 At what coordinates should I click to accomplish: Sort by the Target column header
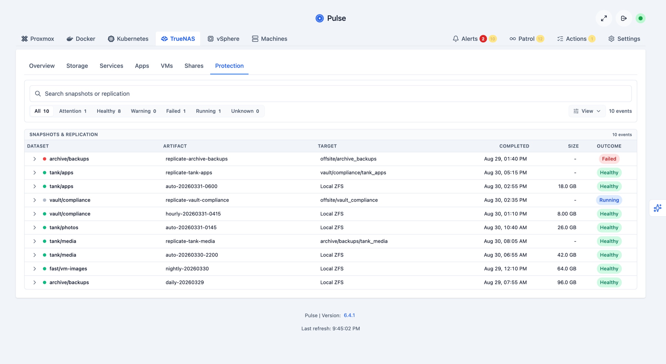click(x=327, y=146)
